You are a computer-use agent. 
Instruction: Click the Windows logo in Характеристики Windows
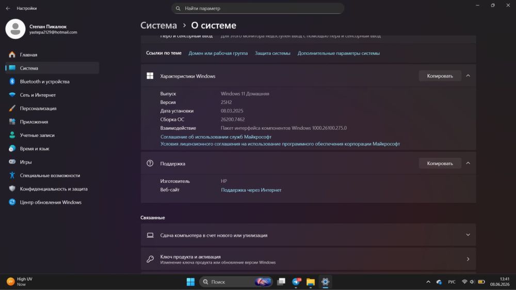pyautogui.click(x=150, y=76)
